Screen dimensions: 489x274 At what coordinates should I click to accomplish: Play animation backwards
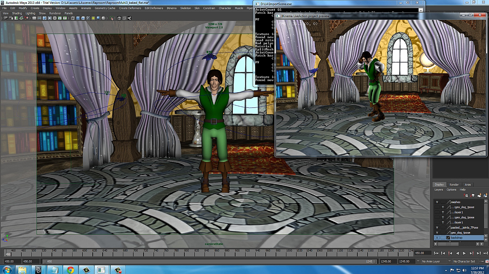457,253
